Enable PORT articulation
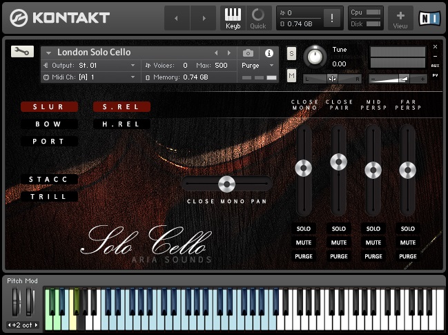 (49, 141)
